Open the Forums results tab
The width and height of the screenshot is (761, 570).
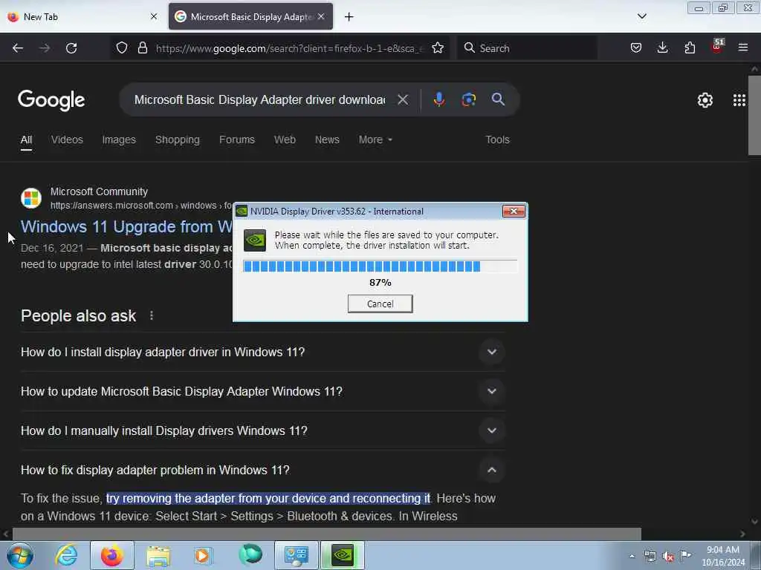click(x=237, y=140)
